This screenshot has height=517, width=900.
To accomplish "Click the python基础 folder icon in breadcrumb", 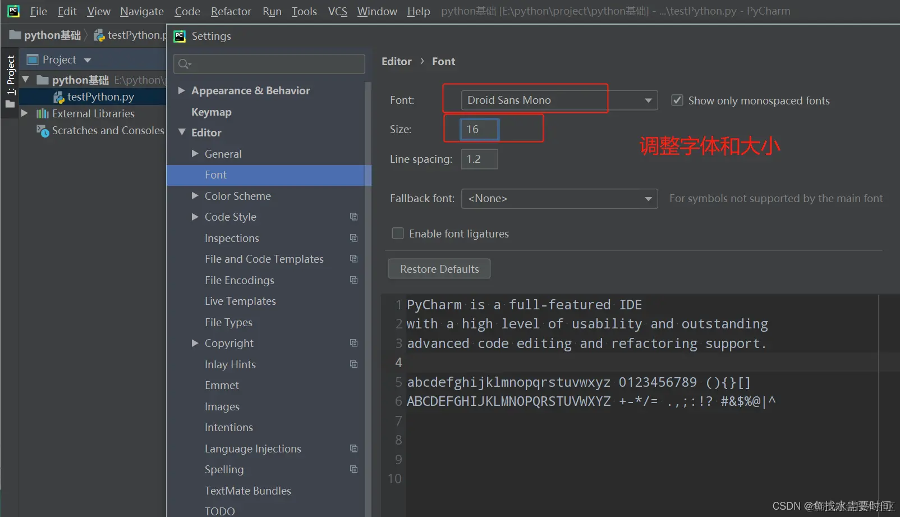I will [15, 35].
